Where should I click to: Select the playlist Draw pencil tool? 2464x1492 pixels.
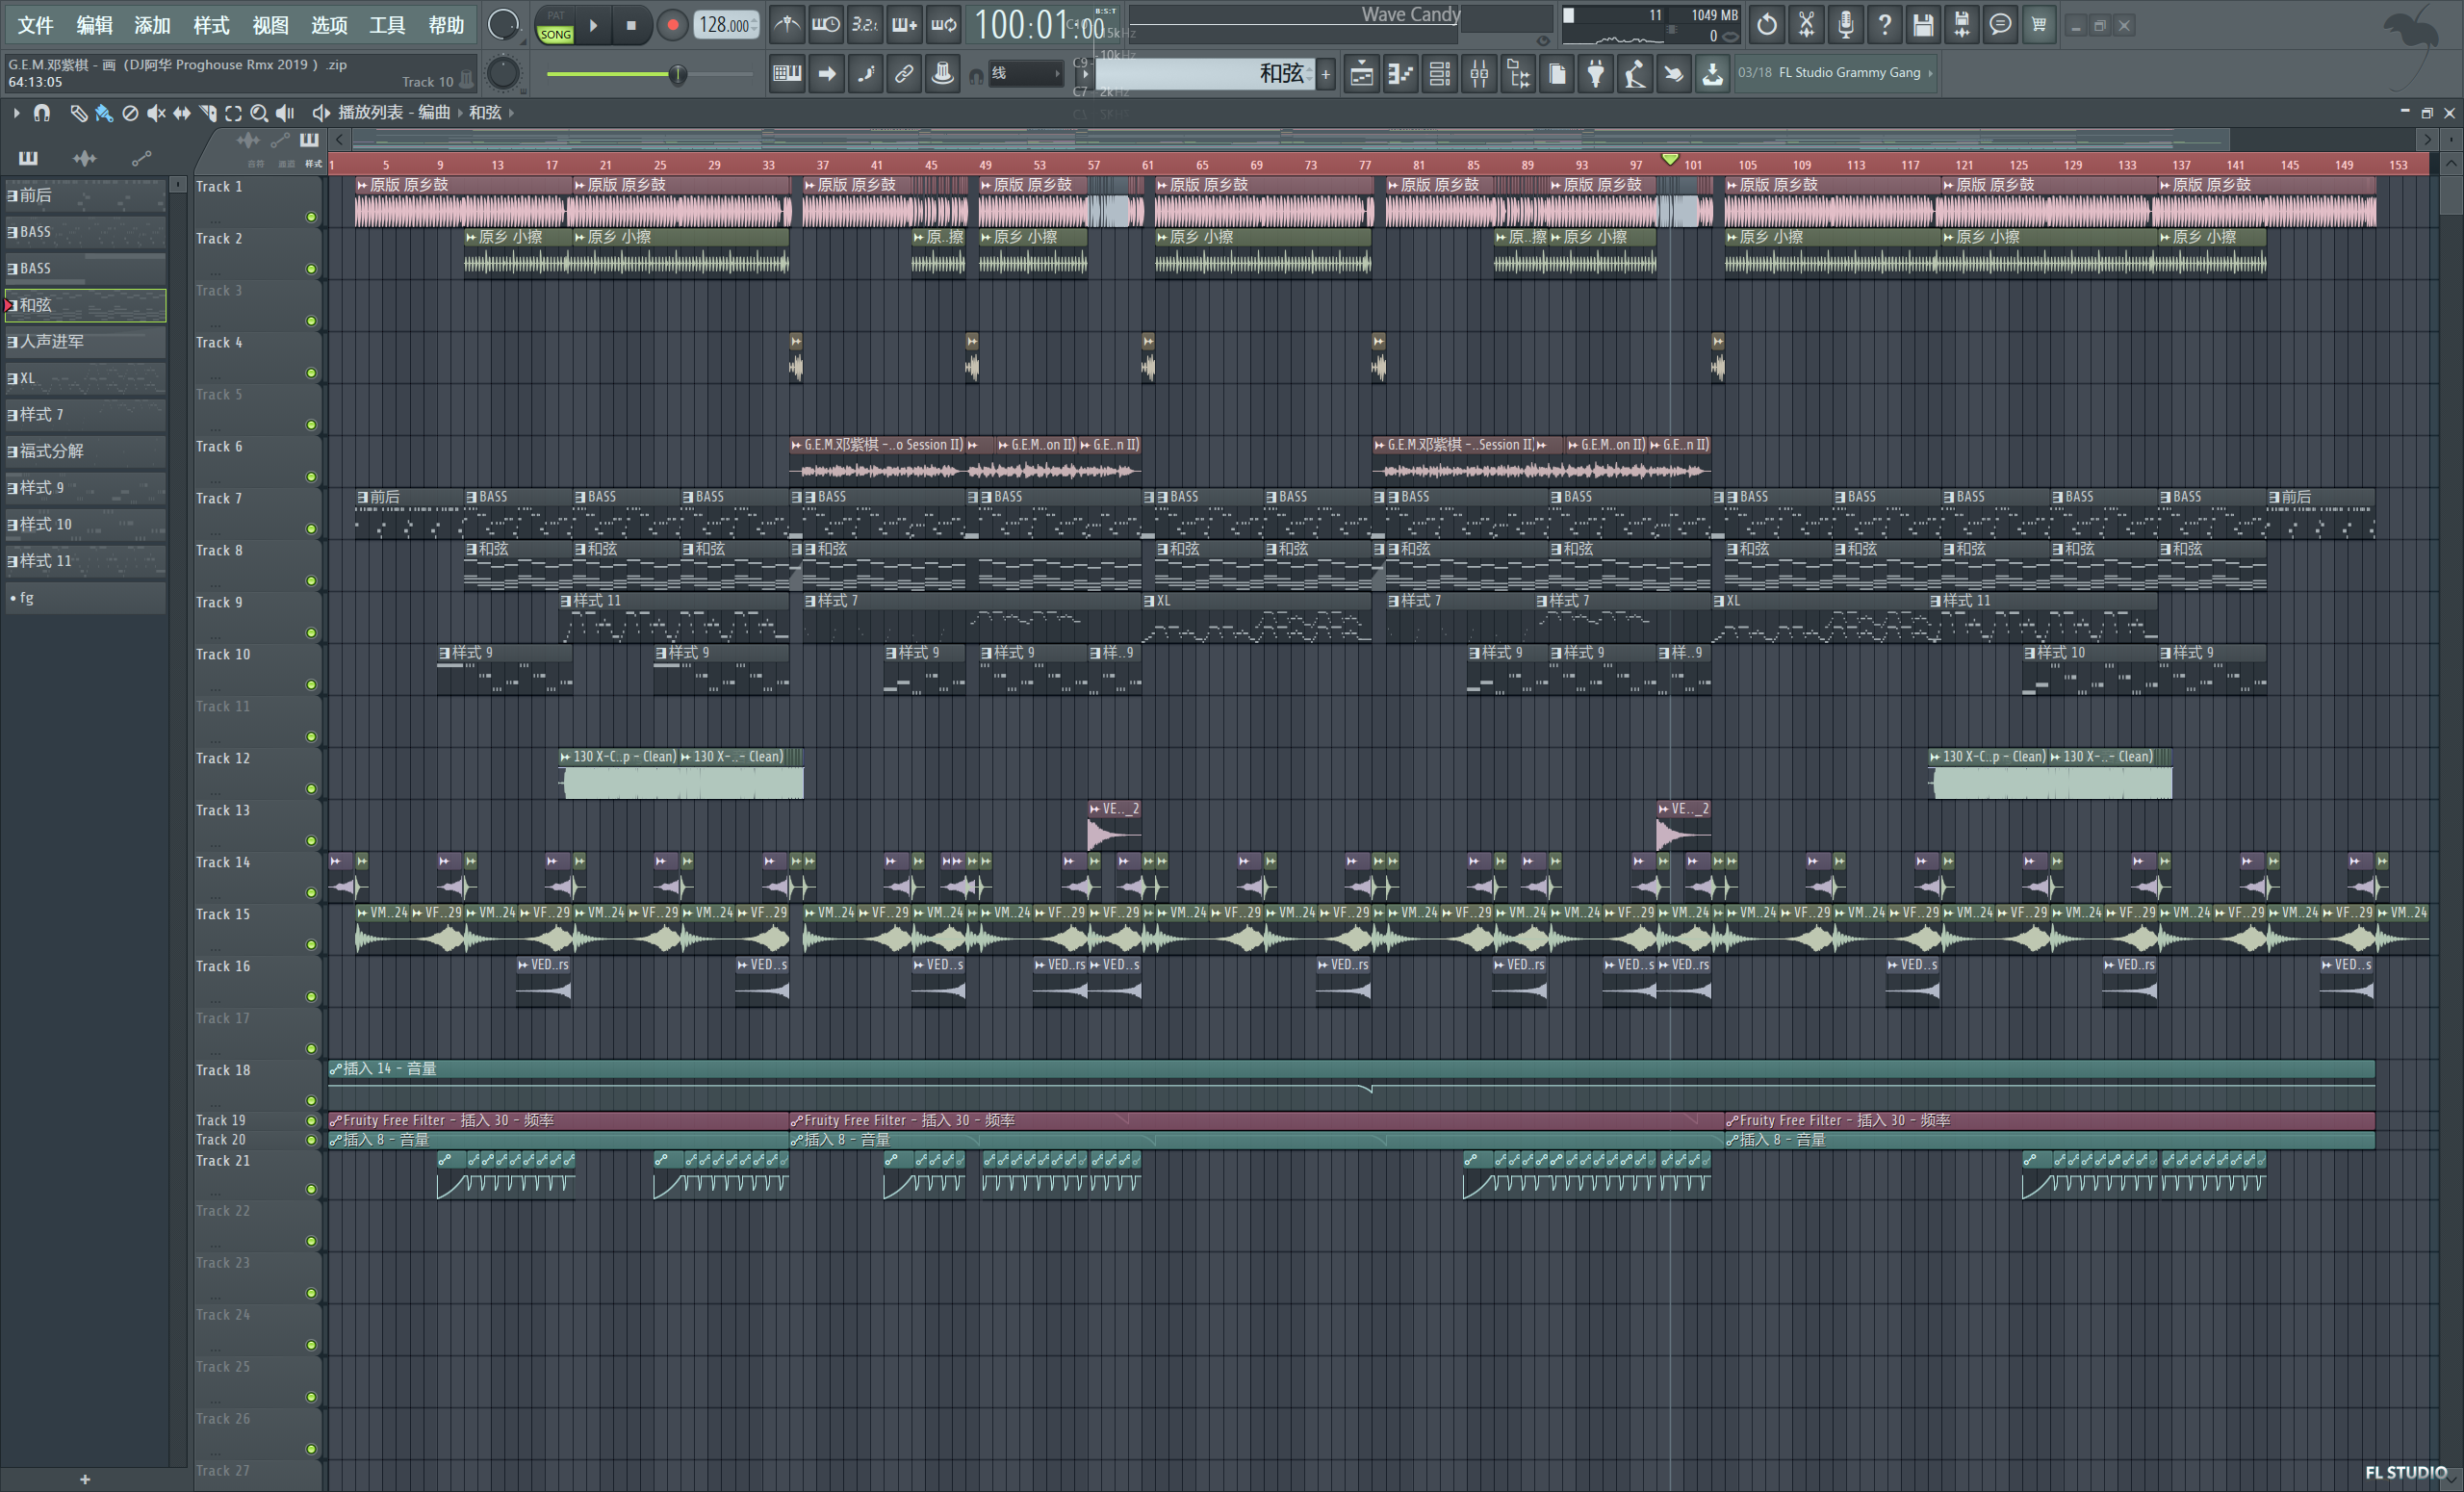[x=78, y=113]
